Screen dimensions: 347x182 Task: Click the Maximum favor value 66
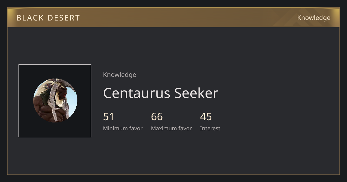pyautogui.click(x=157, y=117)
